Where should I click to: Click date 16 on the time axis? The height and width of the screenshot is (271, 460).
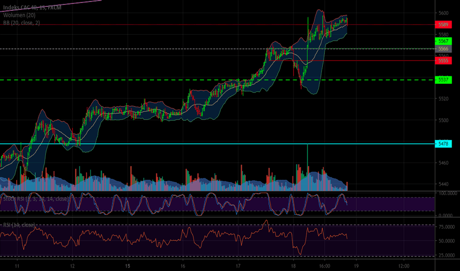click(x=183, y=266)
